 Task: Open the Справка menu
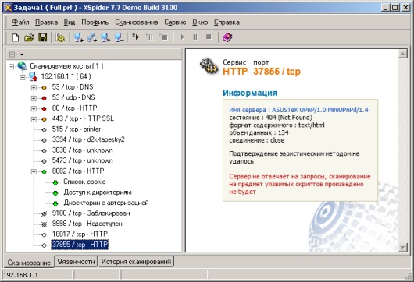227,23
